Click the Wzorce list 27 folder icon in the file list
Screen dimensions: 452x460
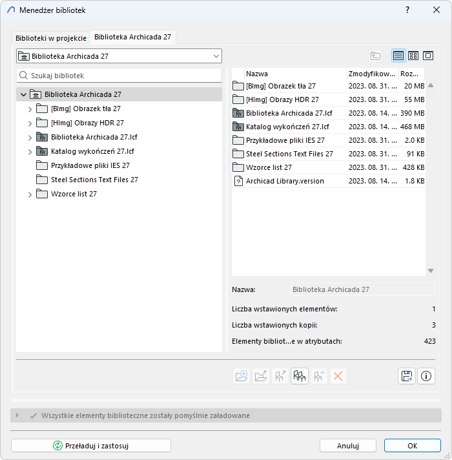click(238, 167)
